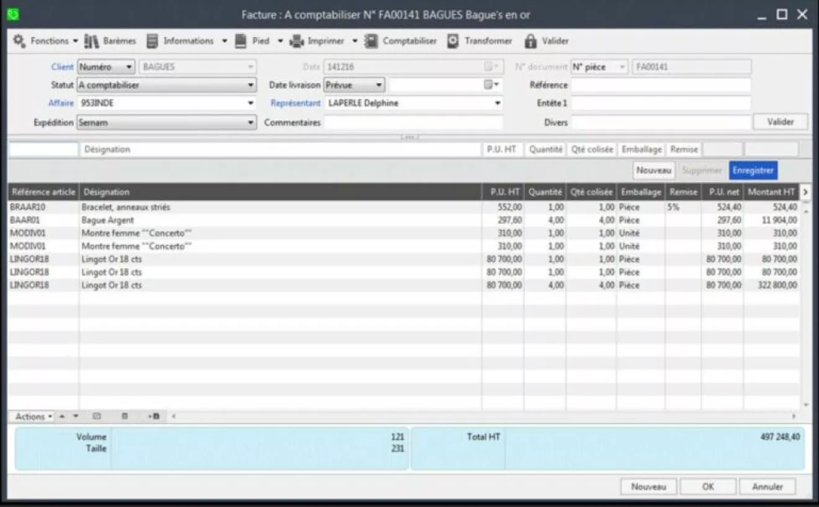Screen dimensions: 819x507
Task: Click the 5% Remise cell
Action: [683, 207]
